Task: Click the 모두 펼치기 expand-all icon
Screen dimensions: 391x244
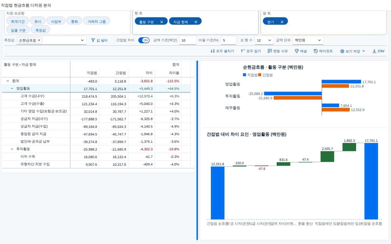Action: pos(212,51)
